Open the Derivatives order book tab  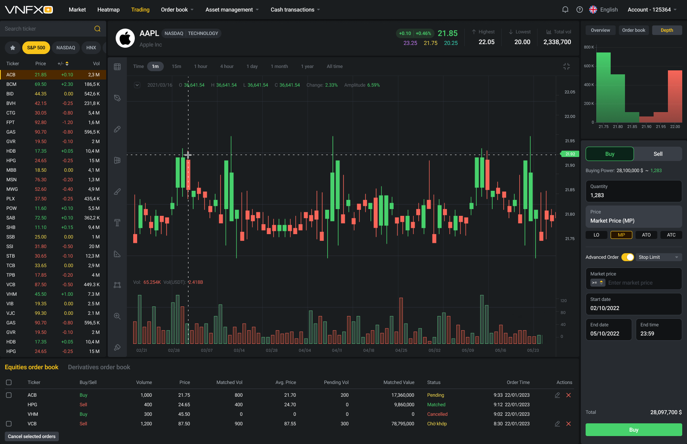99,367
